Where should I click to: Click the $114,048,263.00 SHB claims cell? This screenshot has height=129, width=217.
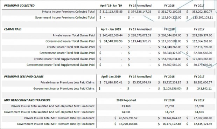pos(170,47)
